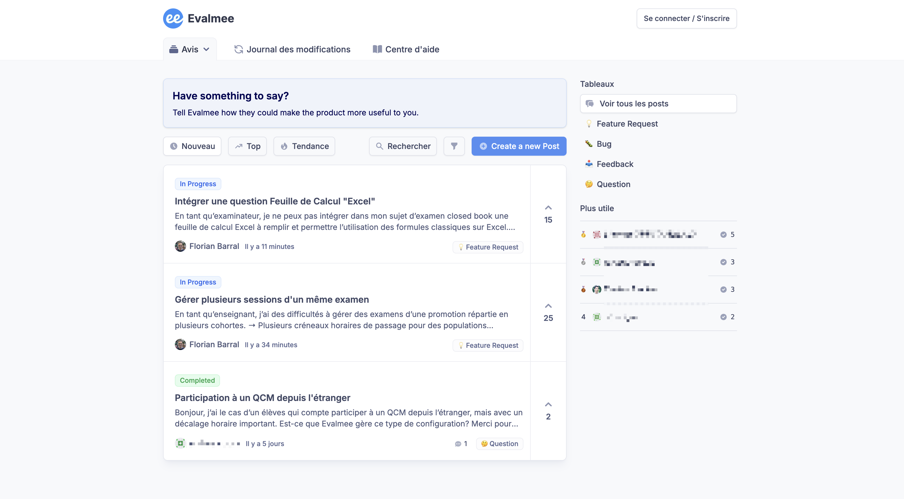904x499 pixels.
Task: Upvote the multiple exam sessions post
Action: coord(548,306)
